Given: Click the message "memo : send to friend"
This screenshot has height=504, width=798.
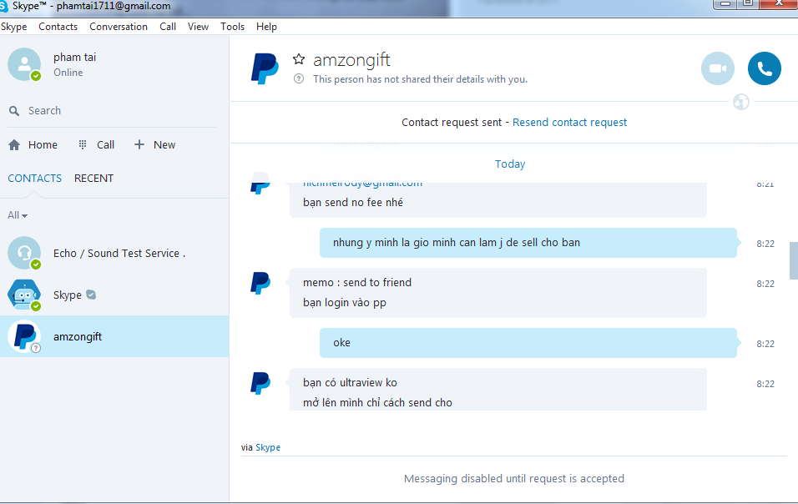Looking at the screenshot, I should [x=357, y=282].
